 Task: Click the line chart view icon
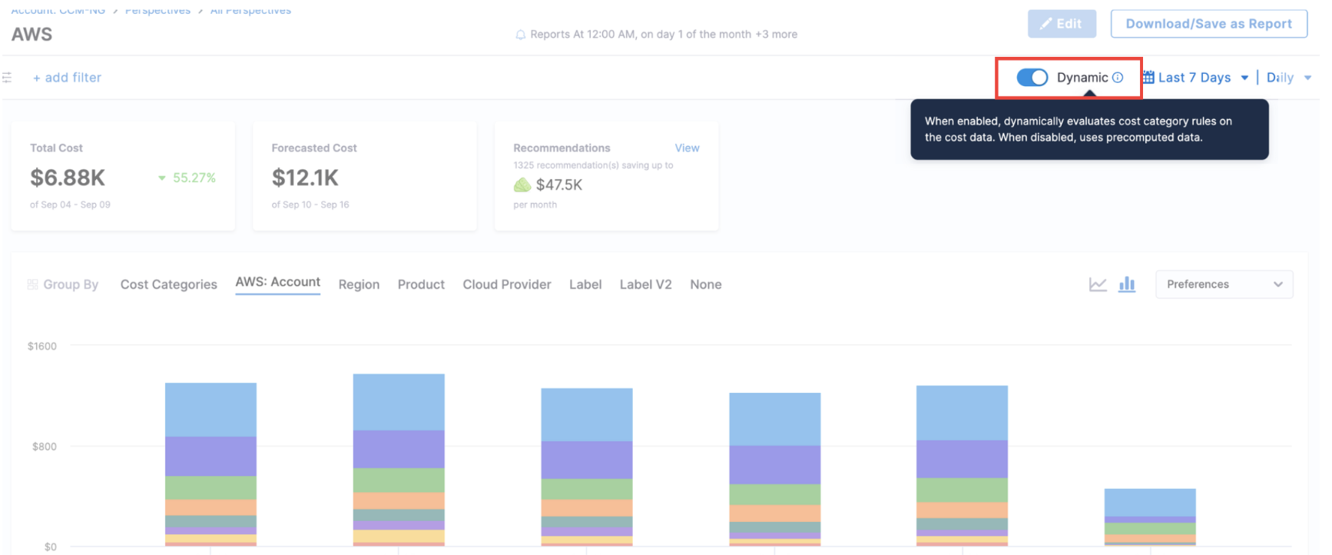(x=1098, y=284)
